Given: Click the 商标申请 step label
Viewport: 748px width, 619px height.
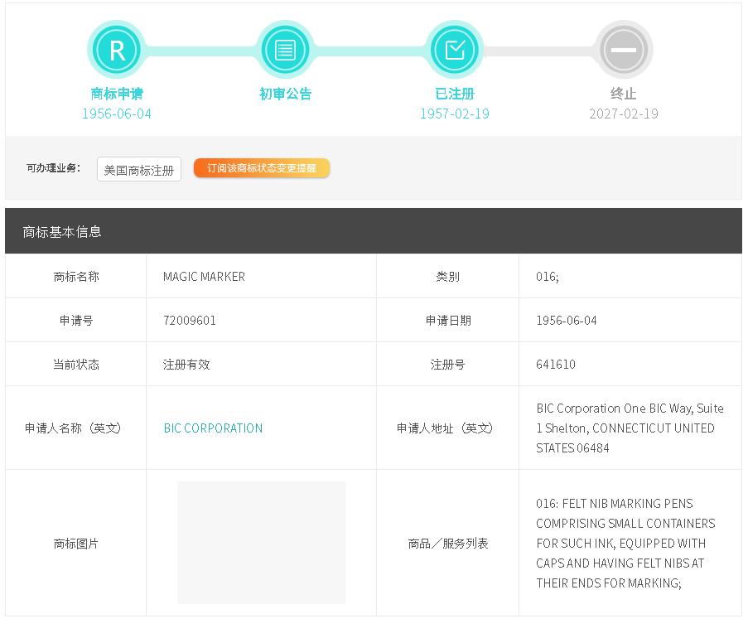Looking at the screenshot, I should 117,94.
